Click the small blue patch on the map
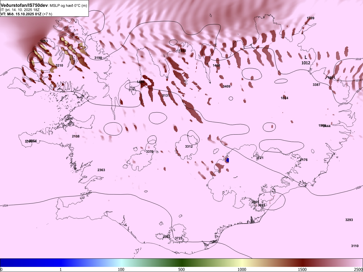 point(227,160)
